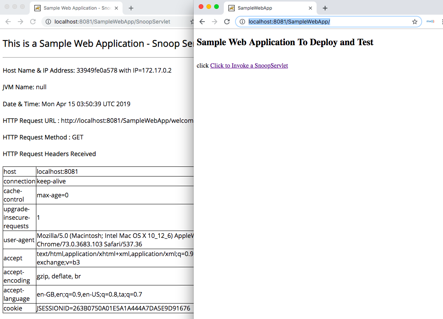Open new tab in Snoop Servlet window

131,8
